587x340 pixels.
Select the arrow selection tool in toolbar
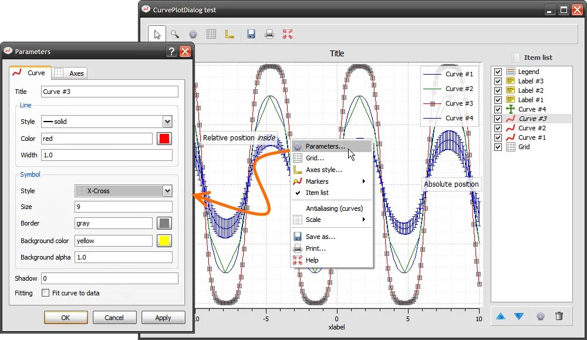coord(157,35)
